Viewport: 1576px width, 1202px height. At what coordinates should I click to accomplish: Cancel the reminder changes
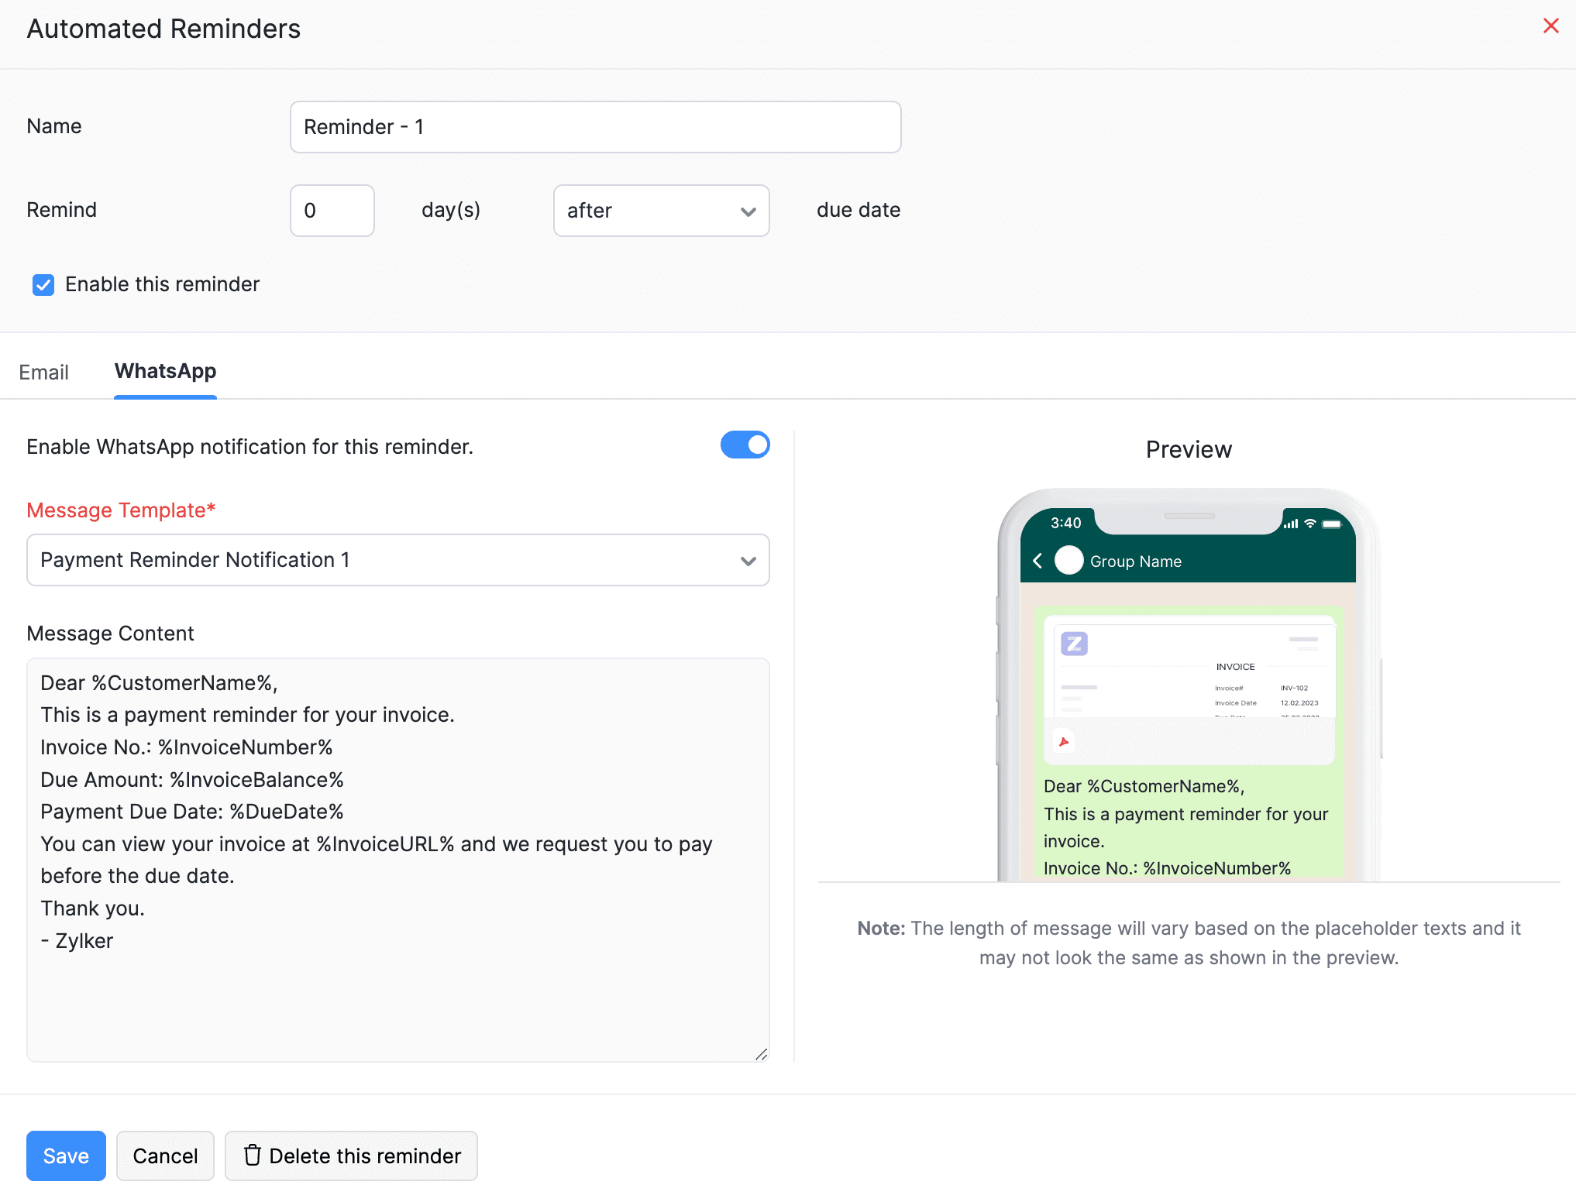point(164,1156)
